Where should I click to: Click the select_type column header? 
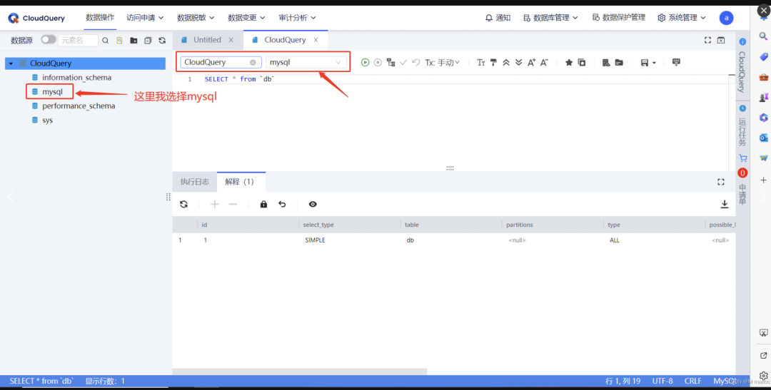point(318,225)
